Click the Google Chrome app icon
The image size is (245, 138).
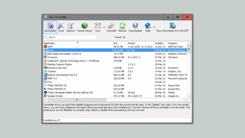pyautogui.click(x=45, y=96)
